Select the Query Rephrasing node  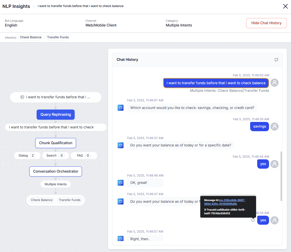tap(55, 115)
